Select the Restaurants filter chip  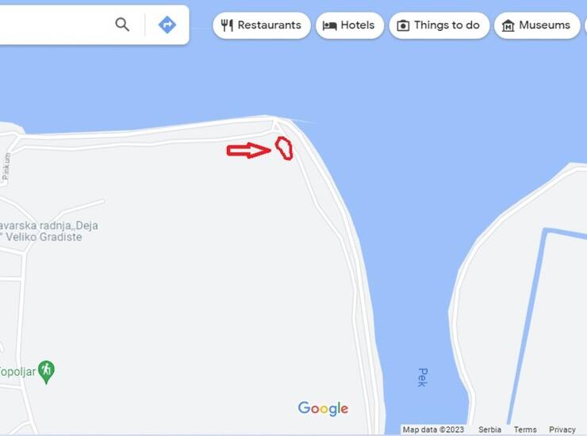(x=261, y=25)
